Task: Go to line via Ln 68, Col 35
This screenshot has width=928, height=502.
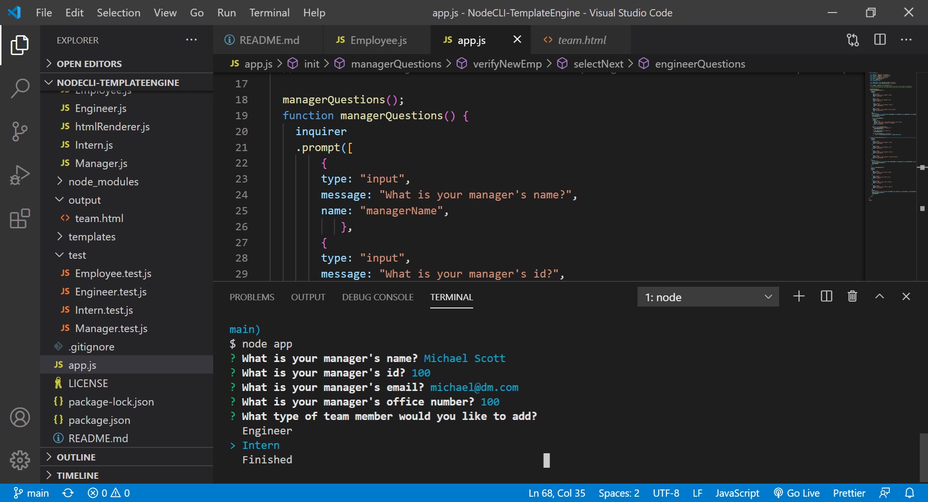Action: pyautogui.click(x=557, y=493)
